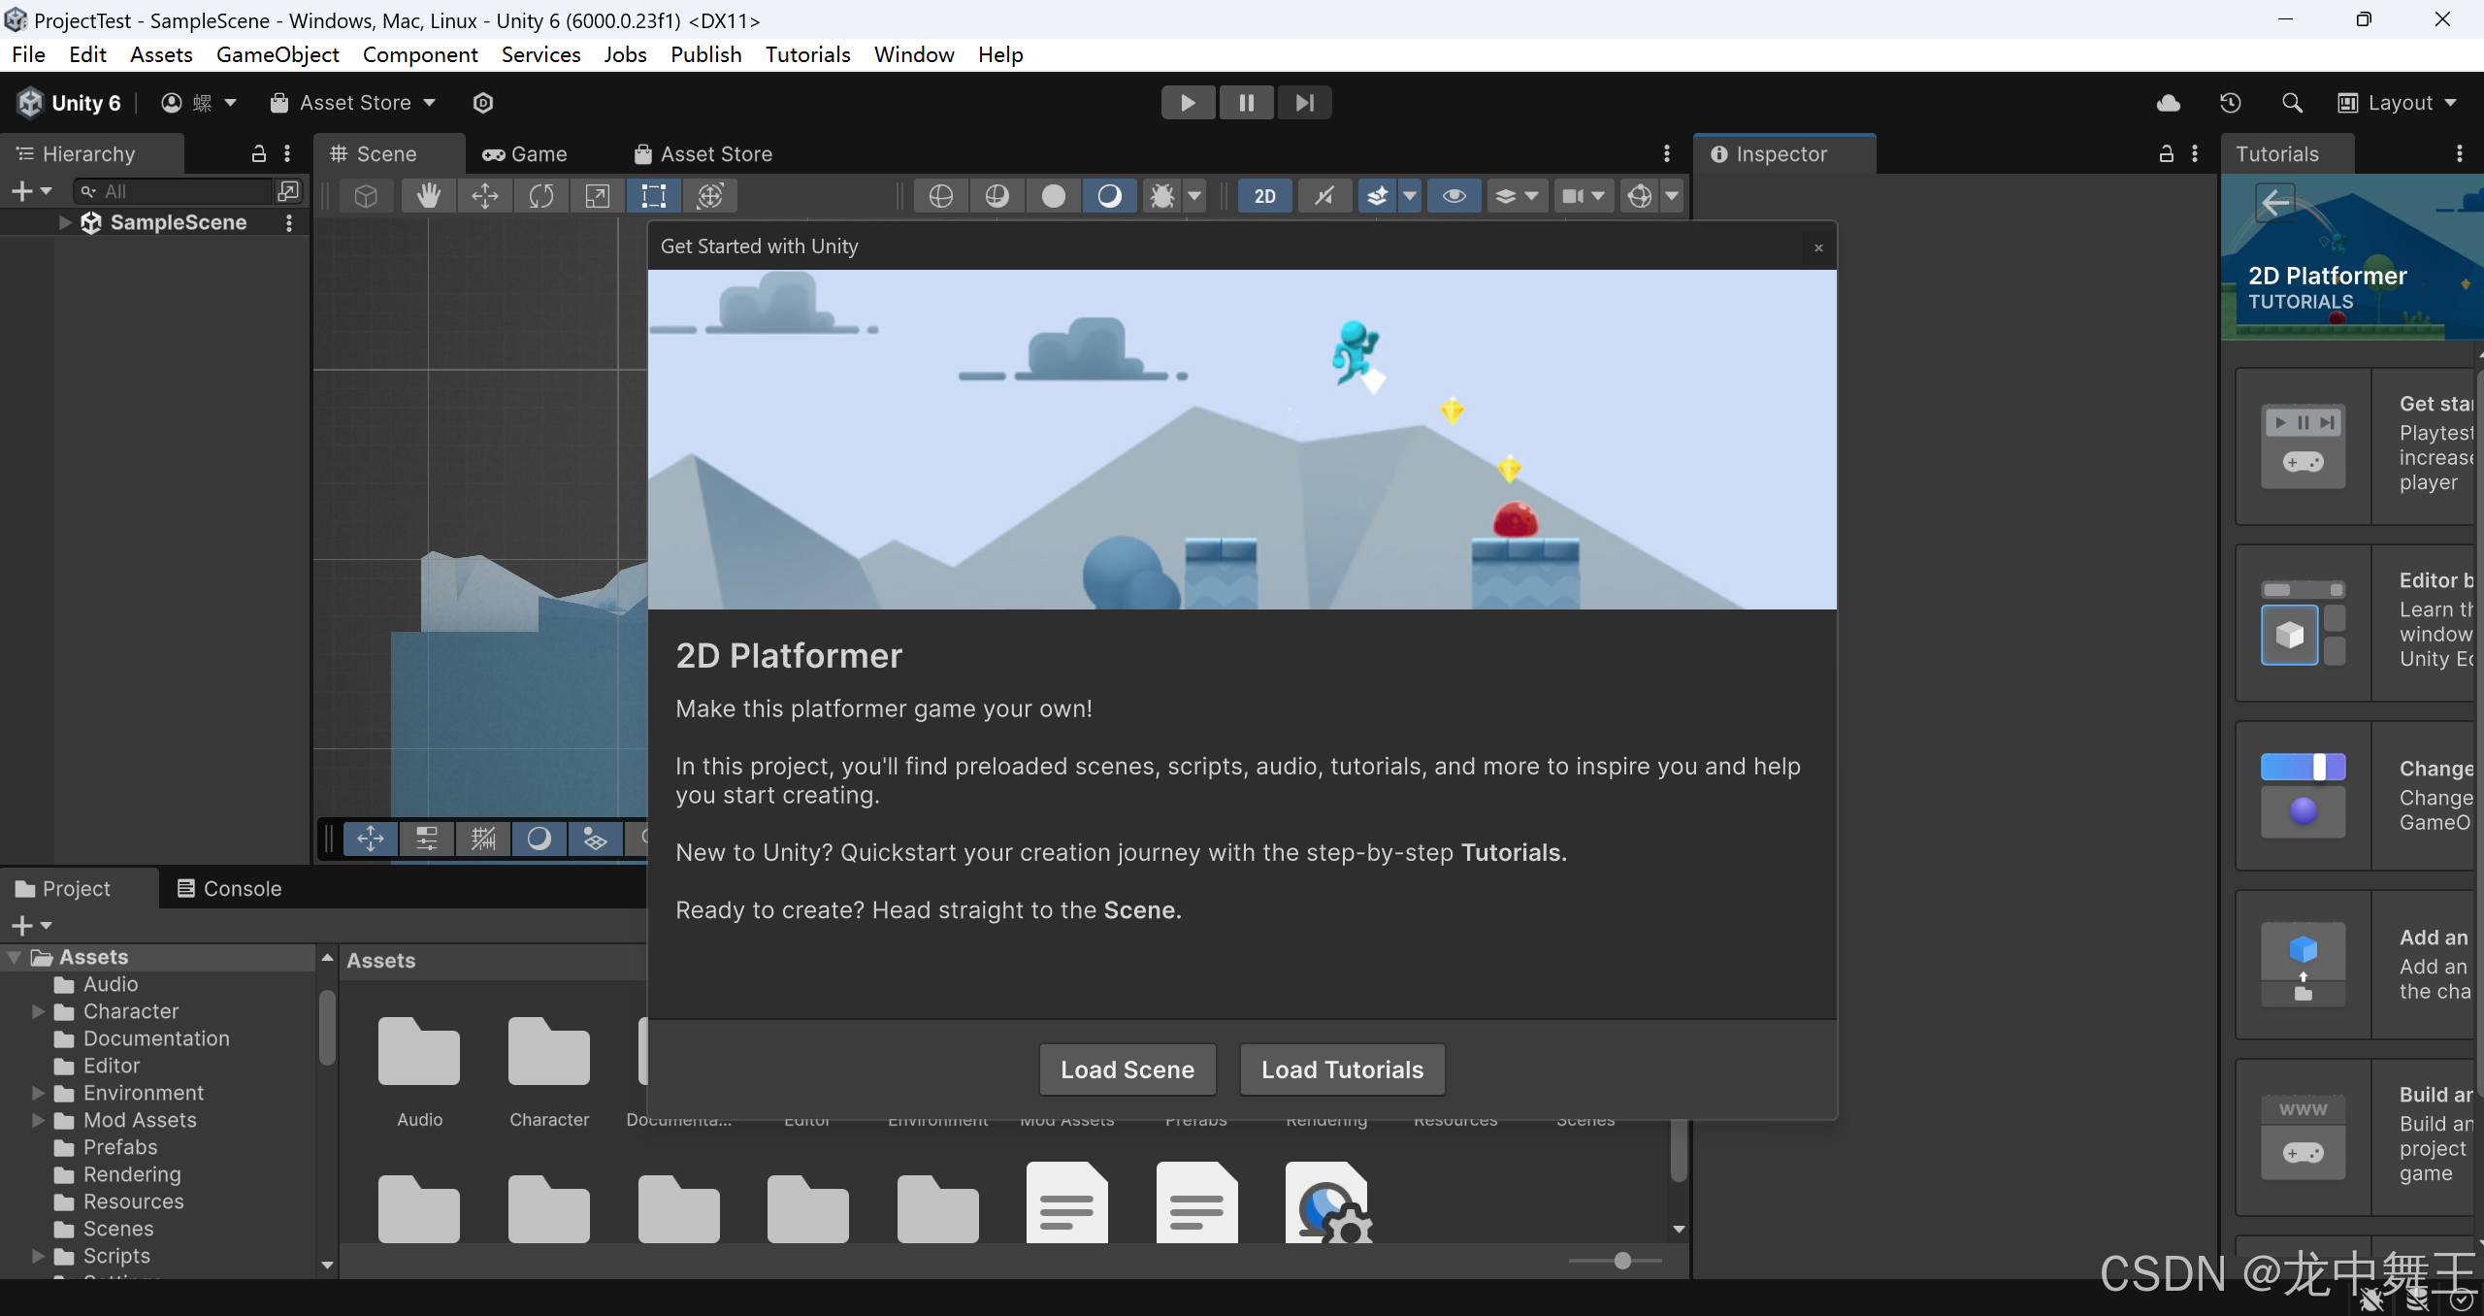This screenshot has width=2484, height=1316.
Task: Click the Rotate tool icon
Action: coord(540,195)
